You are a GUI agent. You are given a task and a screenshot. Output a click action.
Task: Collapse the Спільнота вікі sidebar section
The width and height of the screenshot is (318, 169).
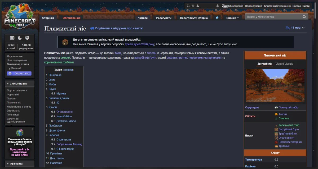(20, 84)
